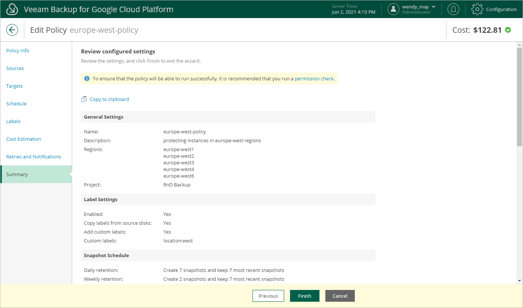Image resolution: width=523 pixels, height=308 pixels.
Task: Click region europe-west1
Action: point(179,149)
